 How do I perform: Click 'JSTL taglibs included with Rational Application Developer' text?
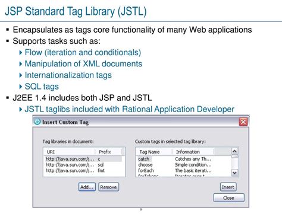129,109
